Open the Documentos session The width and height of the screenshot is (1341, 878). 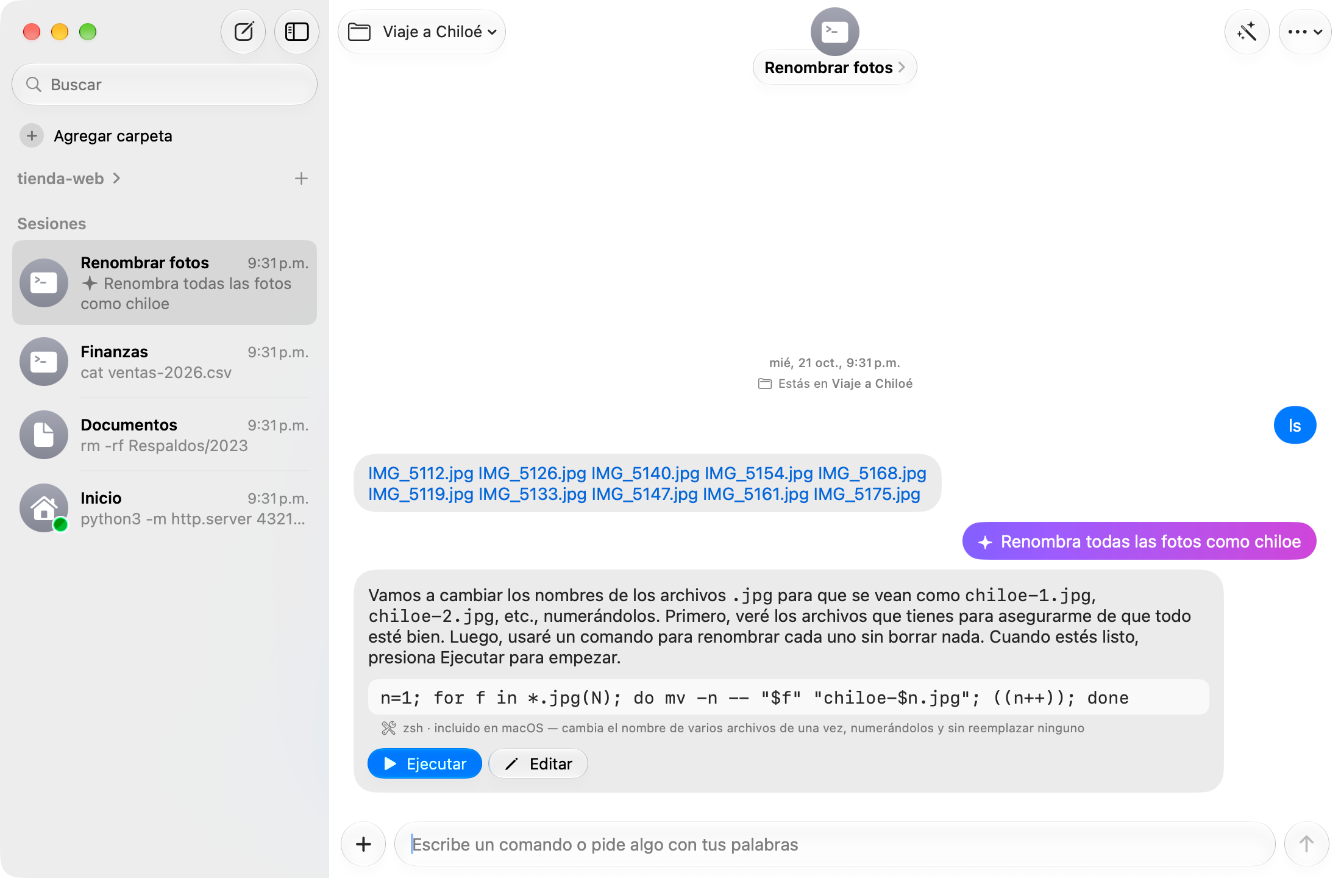click(165, 435)
